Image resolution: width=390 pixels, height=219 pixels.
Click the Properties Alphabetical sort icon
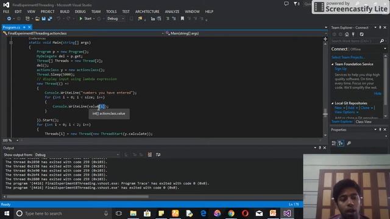click(x=341, y=143)
